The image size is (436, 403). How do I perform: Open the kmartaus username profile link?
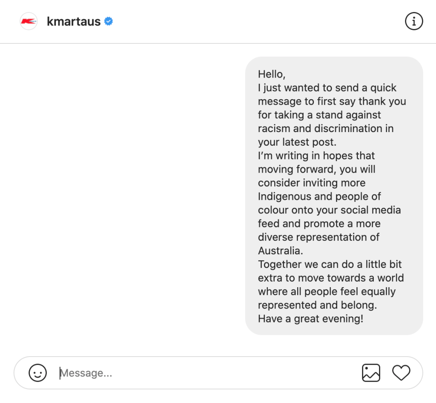74,22
